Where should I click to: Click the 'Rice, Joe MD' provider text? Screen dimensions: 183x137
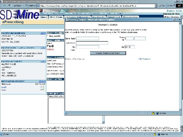(x=55, y=36)
